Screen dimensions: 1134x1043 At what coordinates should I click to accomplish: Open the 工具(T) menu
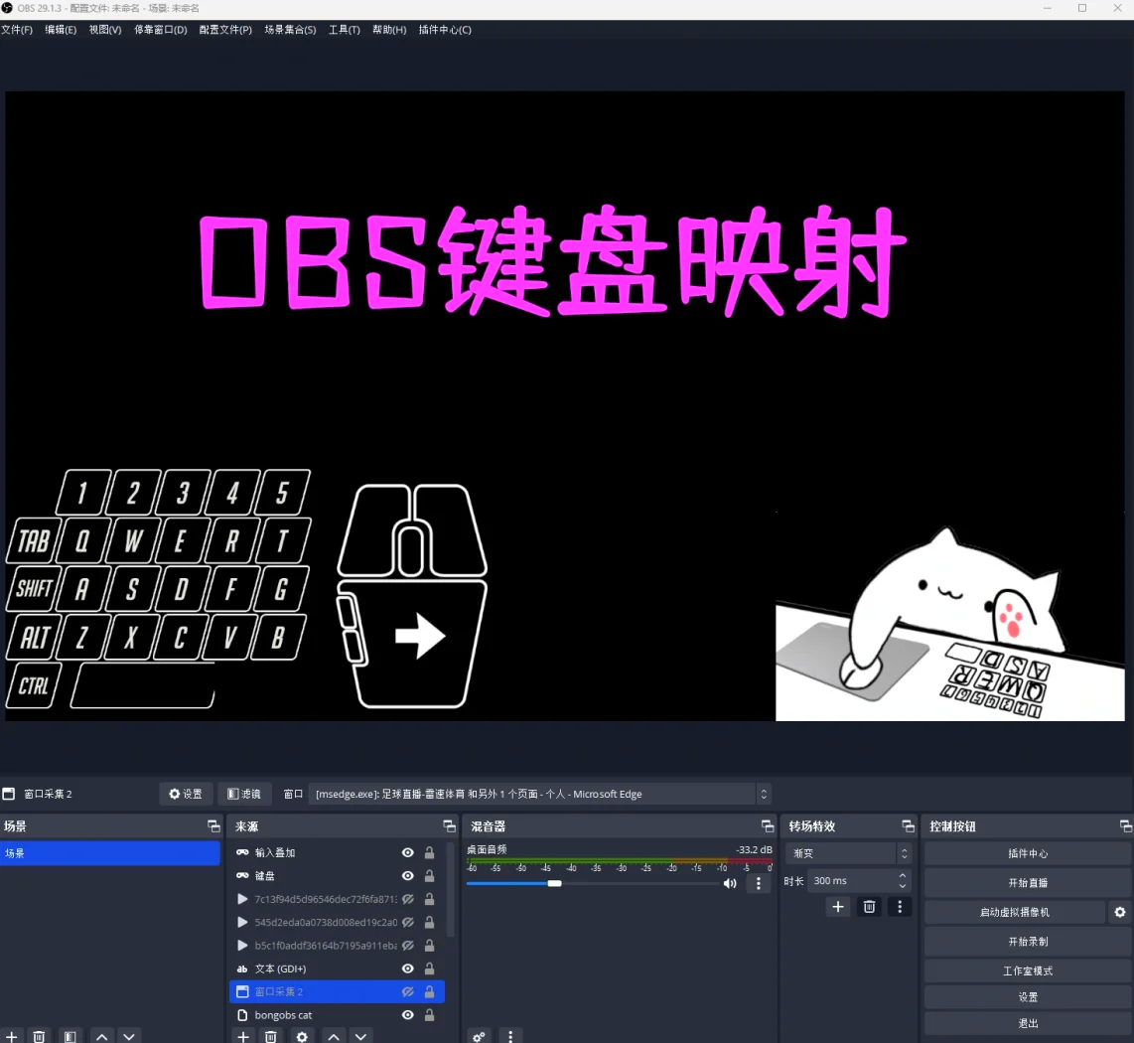[x=345, y=30]
